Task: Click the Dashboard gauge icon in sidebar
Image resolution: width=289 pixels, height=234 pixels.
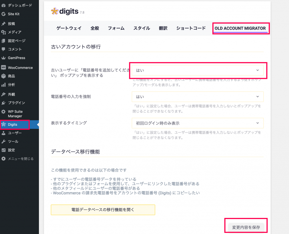Action: tap(3, 5)
